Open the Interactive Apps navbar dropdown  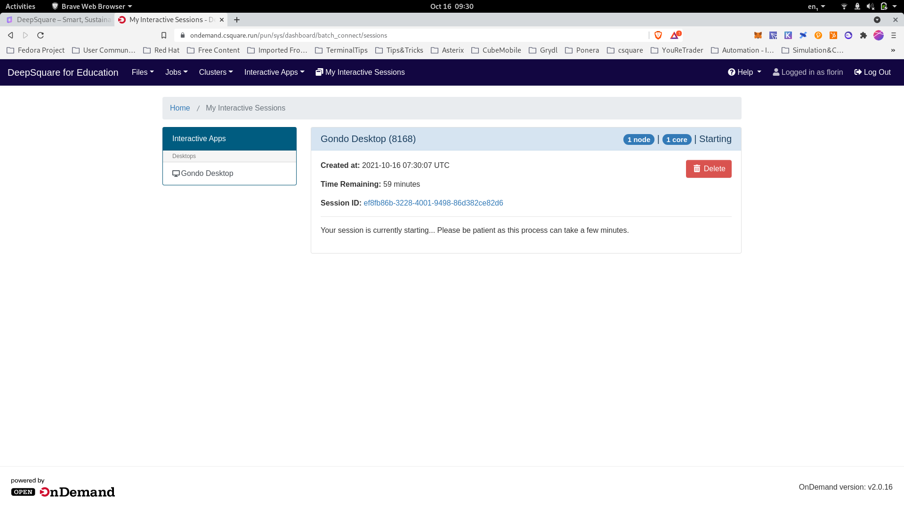tap(274, 72)
